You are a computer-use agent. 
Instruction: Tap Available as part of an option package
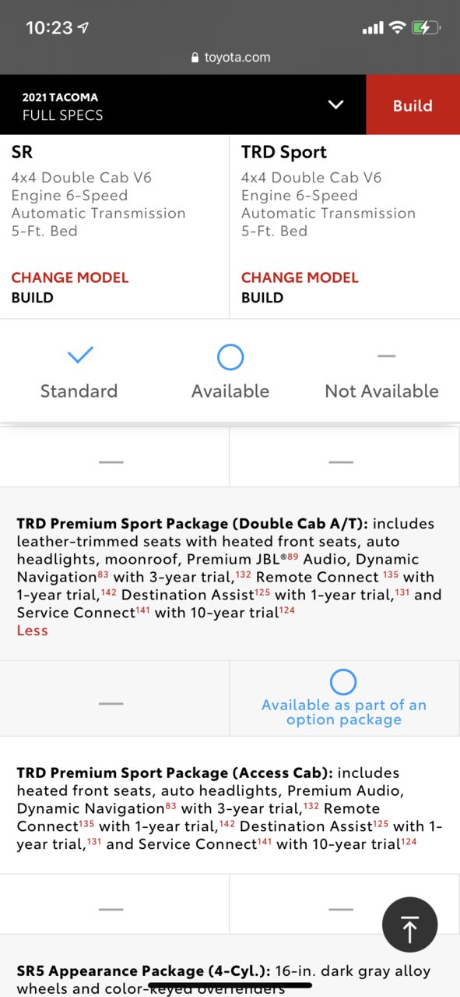pos(344,712)
